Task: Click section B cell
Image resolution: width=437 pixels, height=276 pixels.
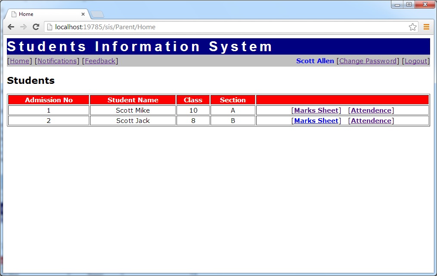Action: [233, 121]
